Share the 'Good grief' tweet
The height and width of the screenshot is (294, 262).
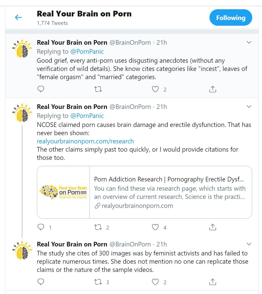tap(212, 89)
